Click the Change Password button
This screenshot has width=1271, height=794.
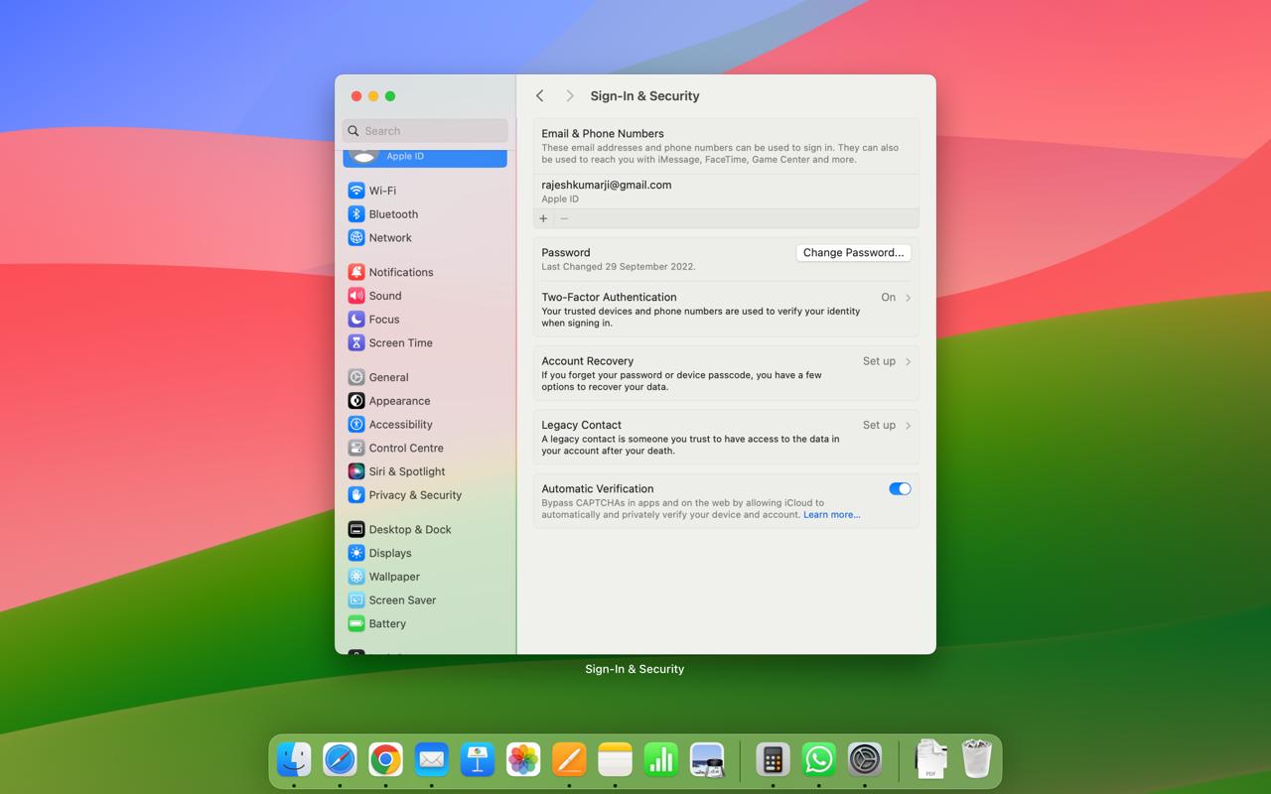tap(854, 253)
